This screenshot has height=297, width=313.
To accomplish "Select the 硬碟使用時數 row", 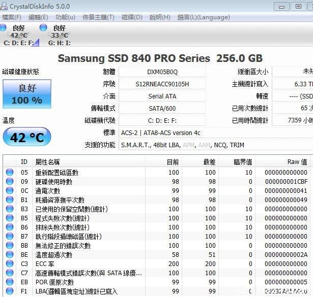I will point(157,181).
